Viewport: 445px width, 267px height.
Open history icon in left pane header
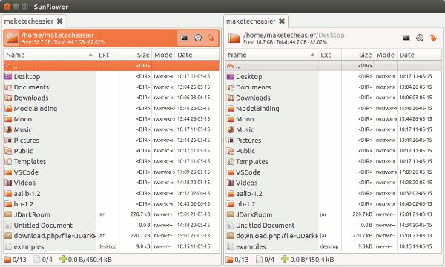(198, 38)
